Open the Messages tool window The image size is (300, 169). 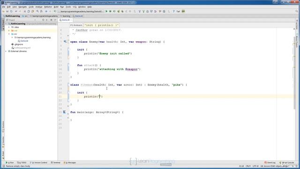(x=70, y=162)
